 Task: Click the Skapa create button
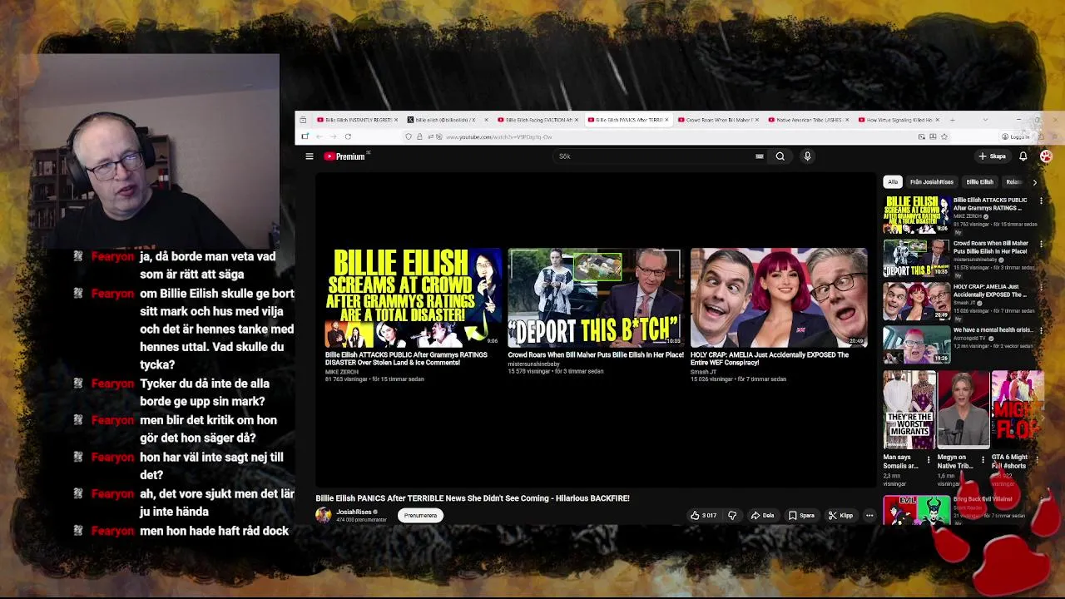(993, 156)
